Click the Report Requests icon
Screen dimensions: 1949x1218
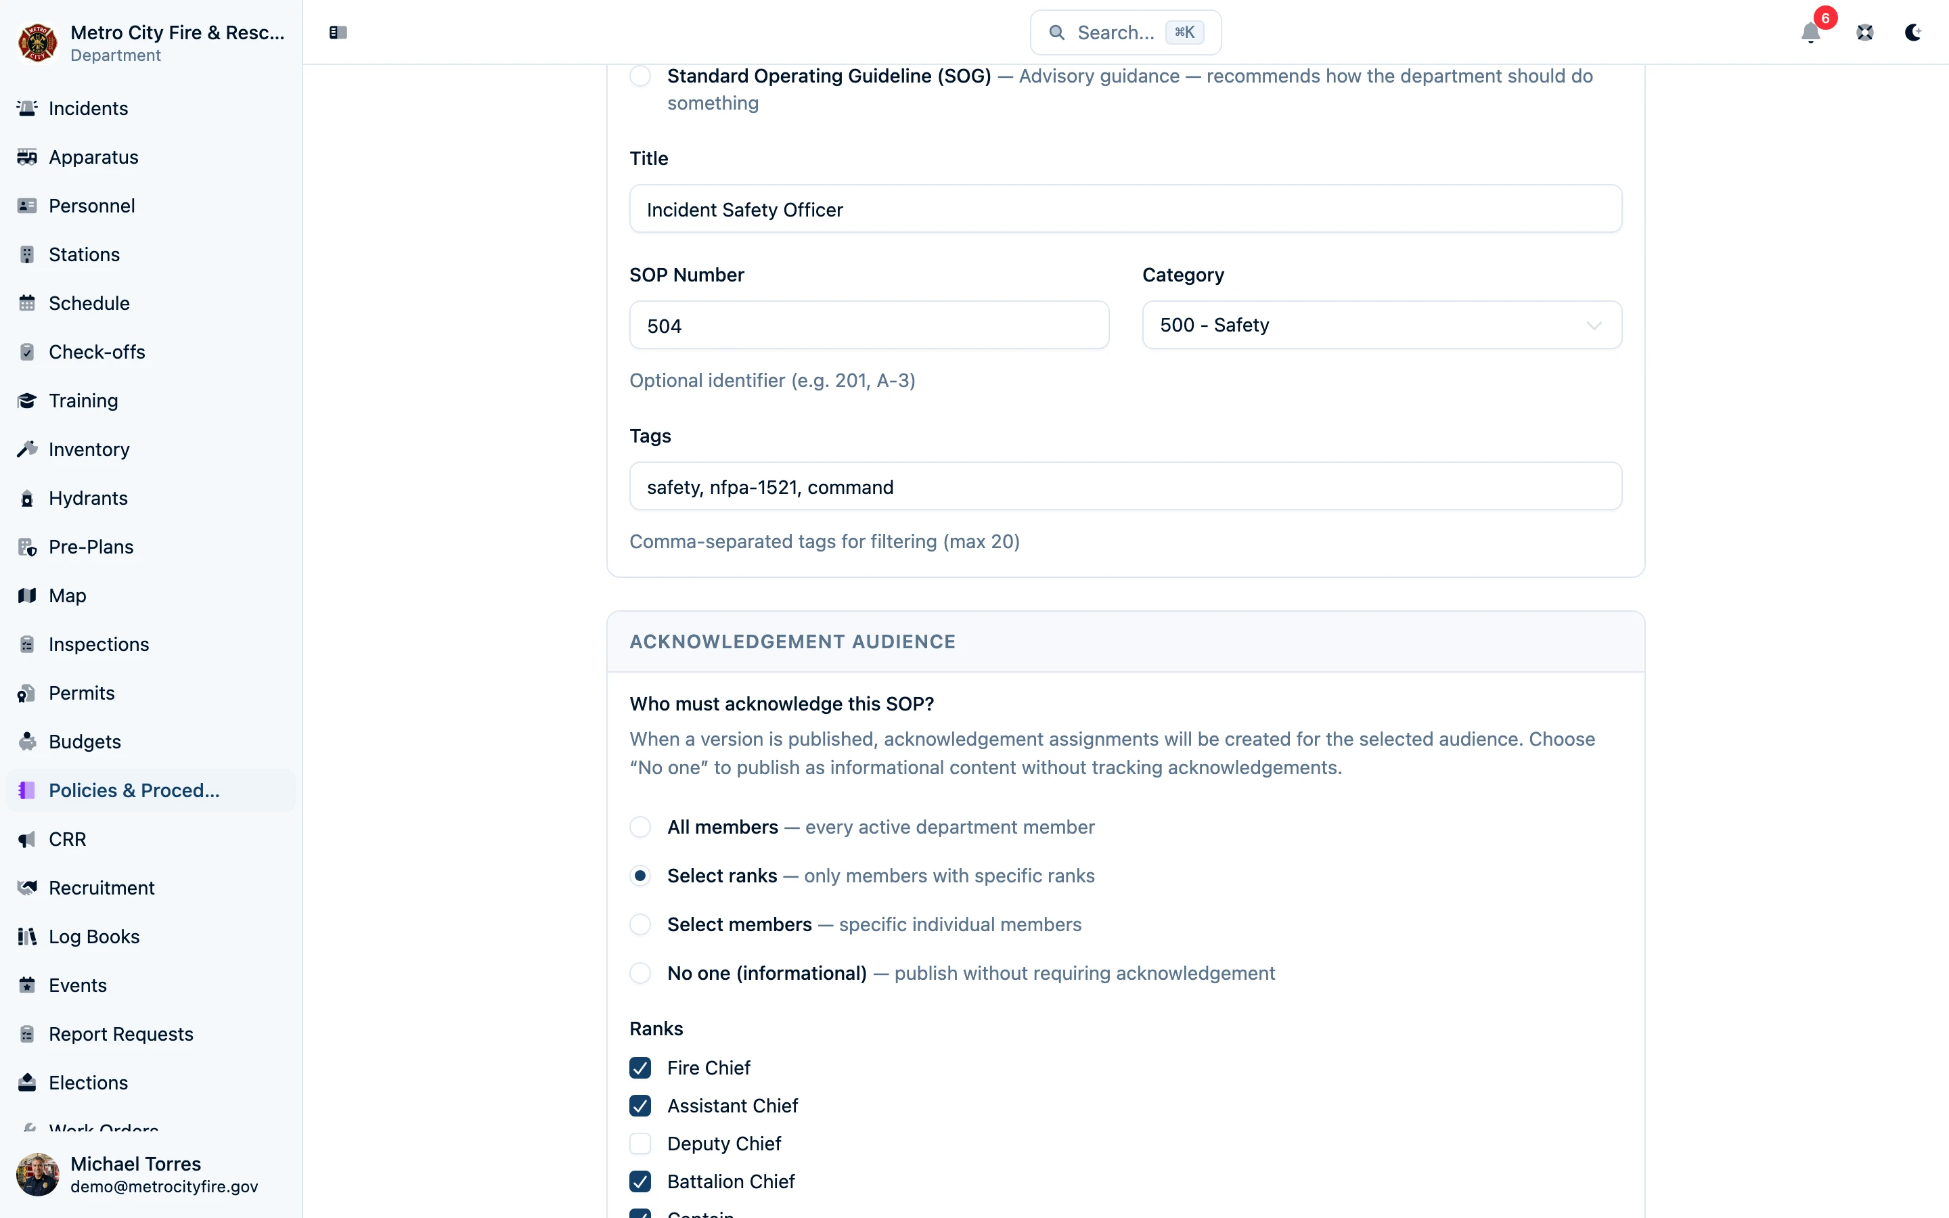click(x=27, y=1035)
